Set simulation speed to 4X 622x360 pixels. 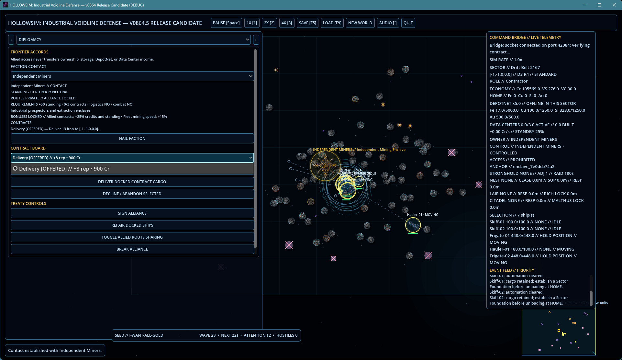287,23
